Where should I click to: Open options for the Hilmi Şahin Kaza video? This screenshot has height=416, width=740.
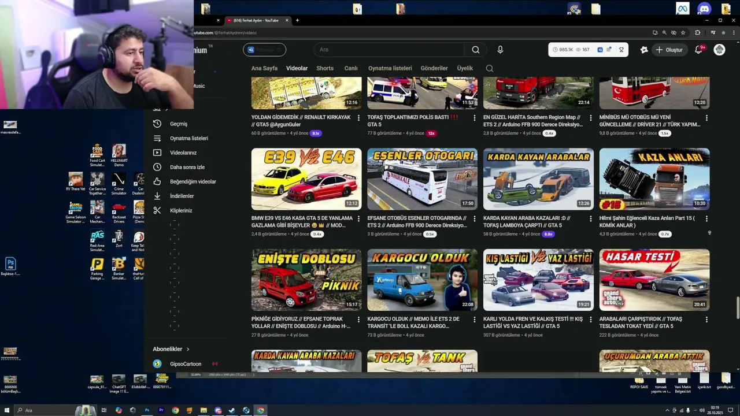pos(706,219)
